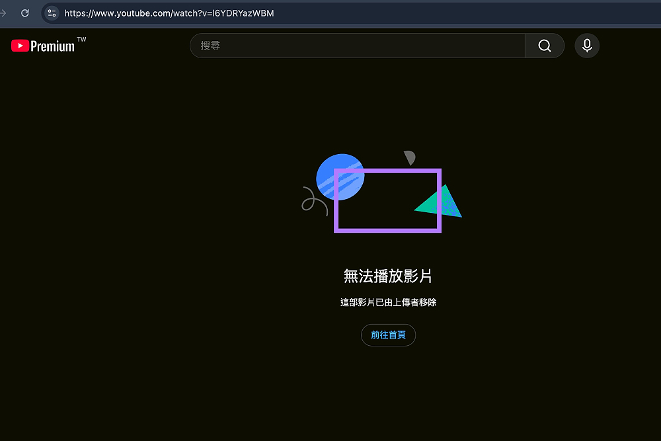Click the 這部影片已由上傳者移除 message

coord(388,302)
